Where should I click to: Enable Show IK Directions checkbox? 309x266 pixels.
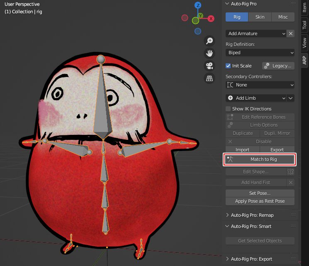coord(228,109)
